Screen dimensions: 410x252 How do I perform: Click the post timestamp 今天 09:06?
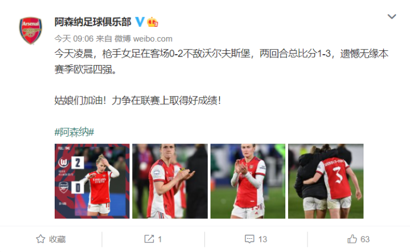pyautogui.click(x=74, y=39)
